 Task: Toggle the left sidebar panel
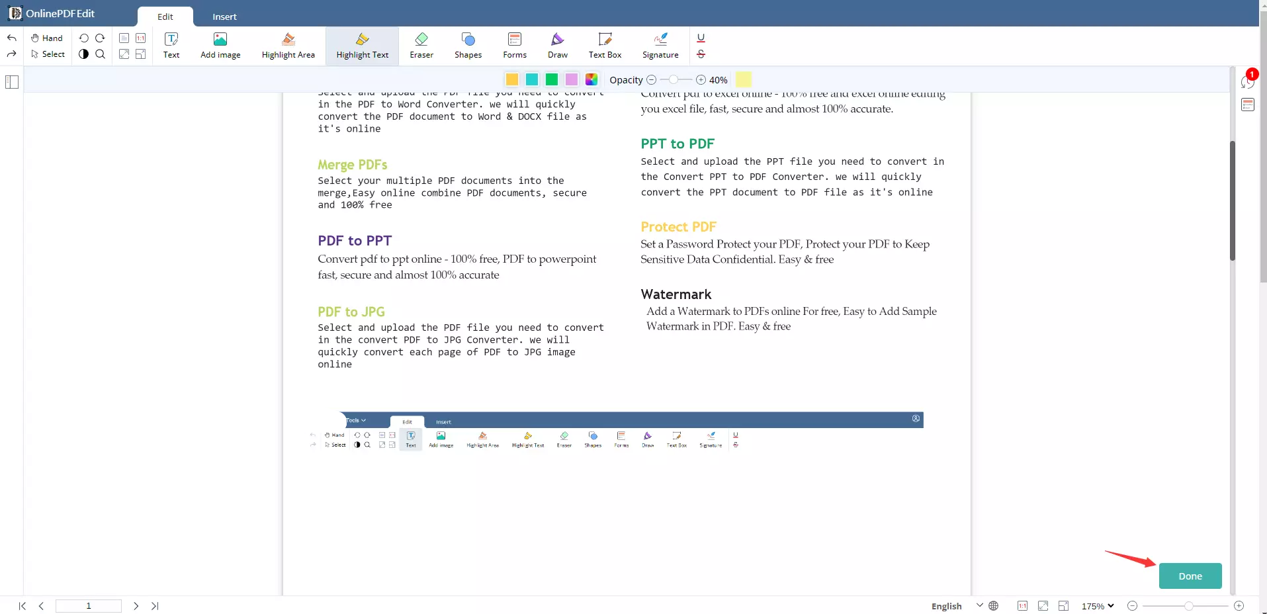tap(12, 82)
